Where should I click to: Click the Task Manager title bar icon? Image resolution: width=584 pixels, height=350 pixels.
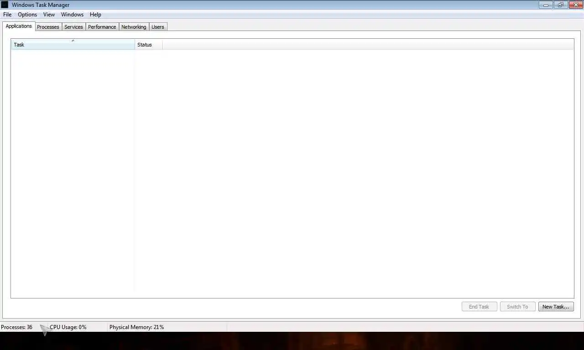click(5, 5)
